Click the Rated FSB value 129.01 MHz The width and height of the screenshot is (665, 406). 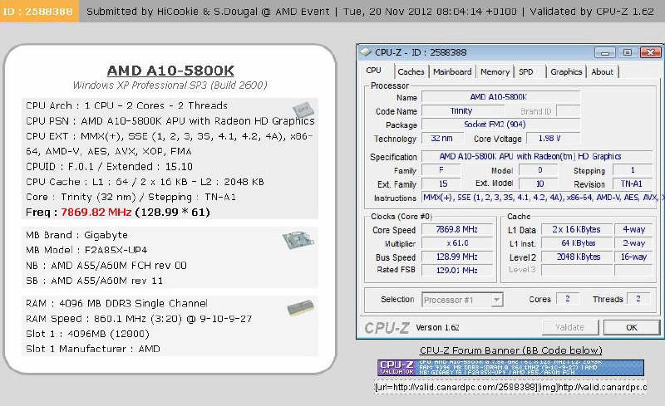pyautogui.click(x=457, y=270)
